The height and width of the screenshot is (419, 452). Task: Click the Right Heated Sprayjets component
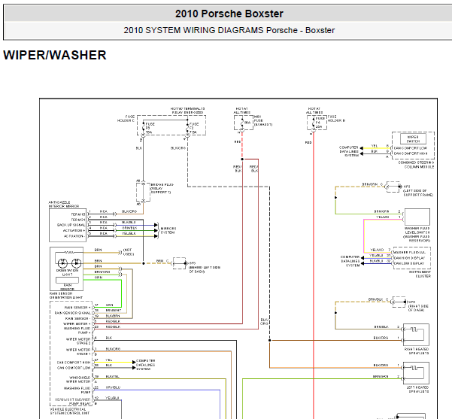416,335
